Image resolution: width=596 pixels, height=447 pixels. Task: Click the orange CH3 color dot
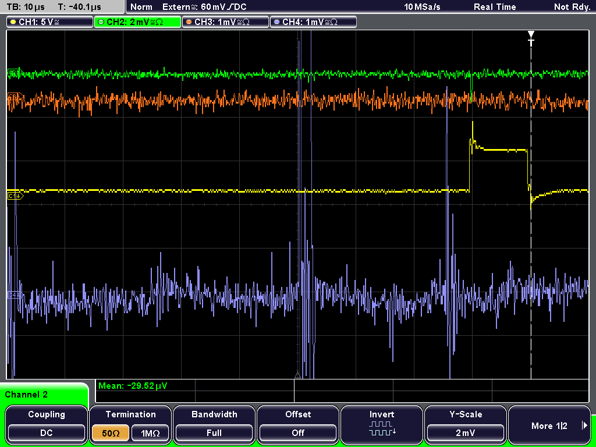click(x=189, y=22)
